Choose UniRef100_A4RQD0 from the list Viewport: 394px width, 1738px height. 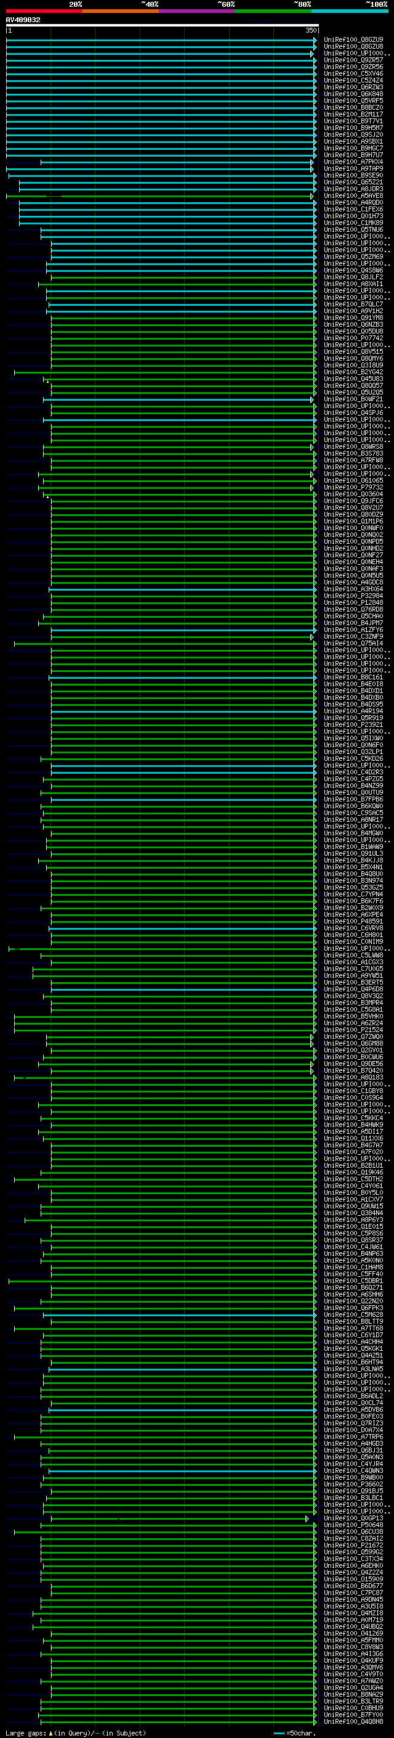click(353, 202)
